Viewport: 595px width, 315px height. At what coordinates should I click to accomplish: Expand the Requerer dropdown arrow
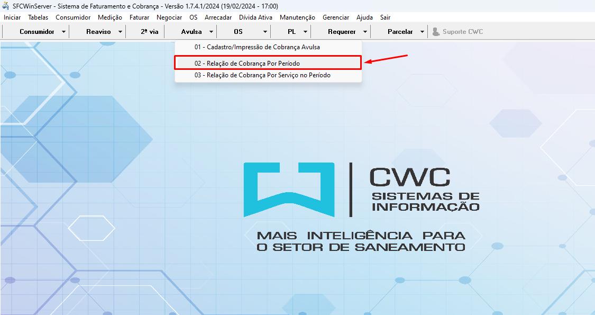click(365, 32)
